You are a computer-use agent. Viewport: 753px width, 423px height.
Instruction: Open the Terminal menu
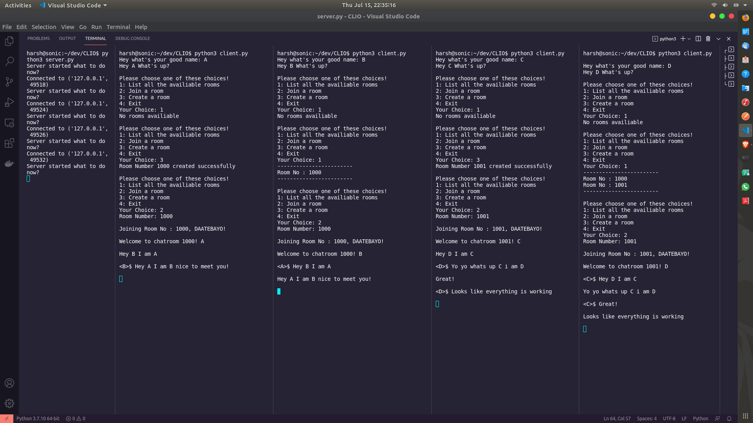tap(118, 27)
